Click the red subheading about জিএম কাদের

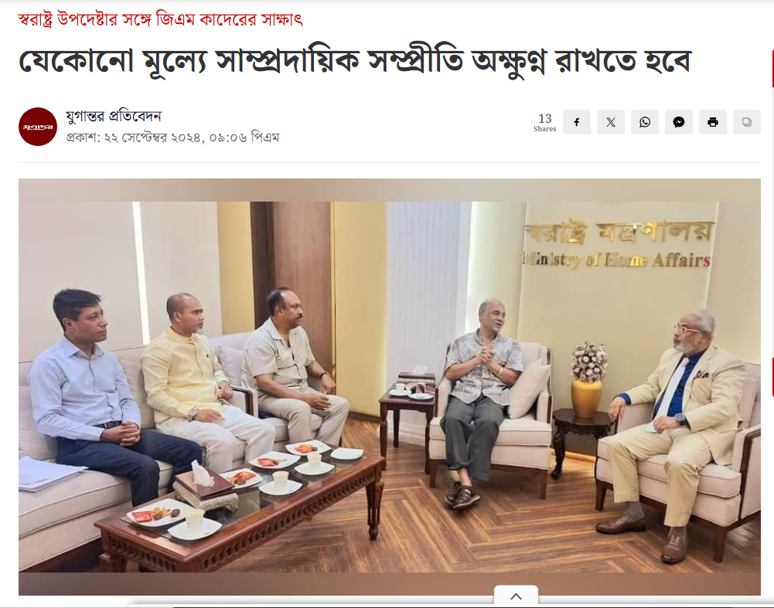[x=160, y=19]
